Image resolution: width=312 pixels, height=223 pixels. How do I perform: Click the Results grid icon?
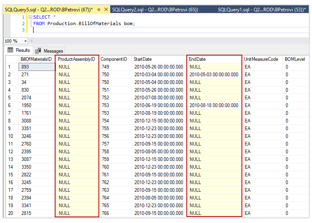point(11,50)
